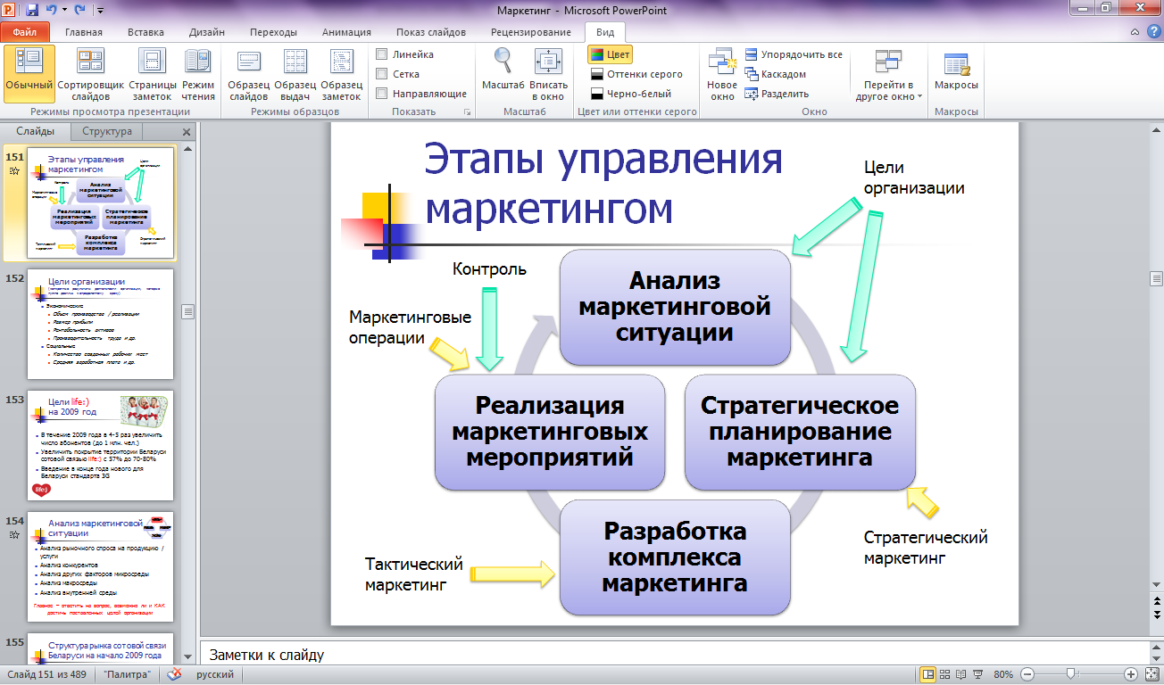Select Разработка комплекса маркетинга box
The image size is (1164, 685).
click(674, 557)
